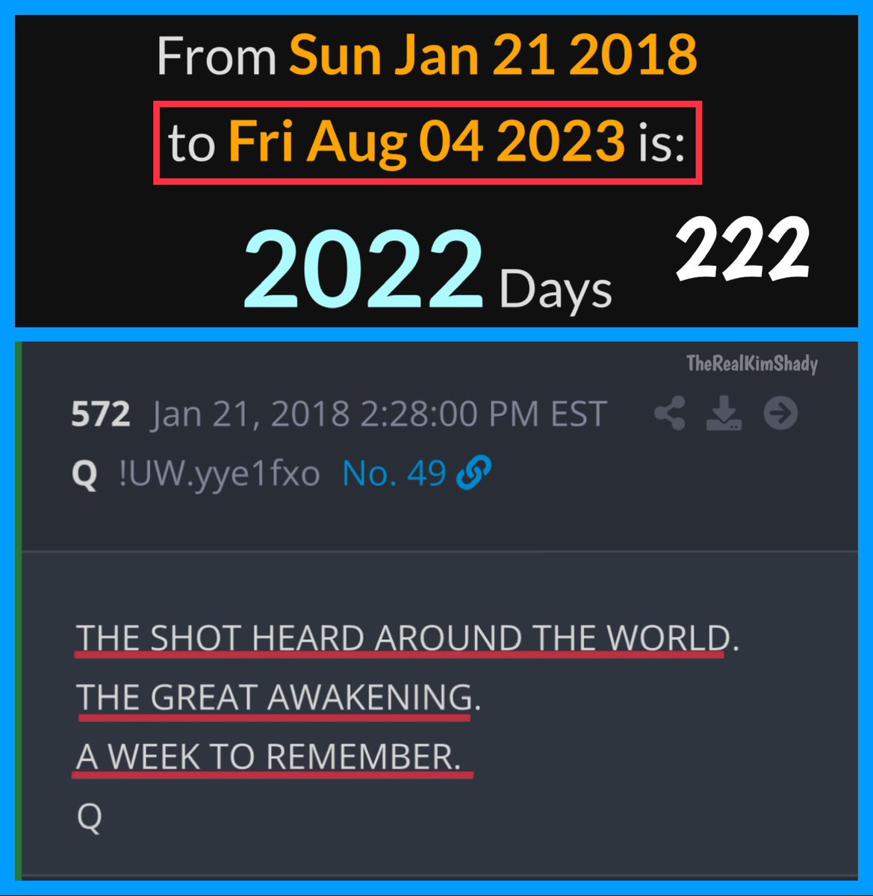
Task: Click the green bar on the post's left edge
Action: click(19, 609)
